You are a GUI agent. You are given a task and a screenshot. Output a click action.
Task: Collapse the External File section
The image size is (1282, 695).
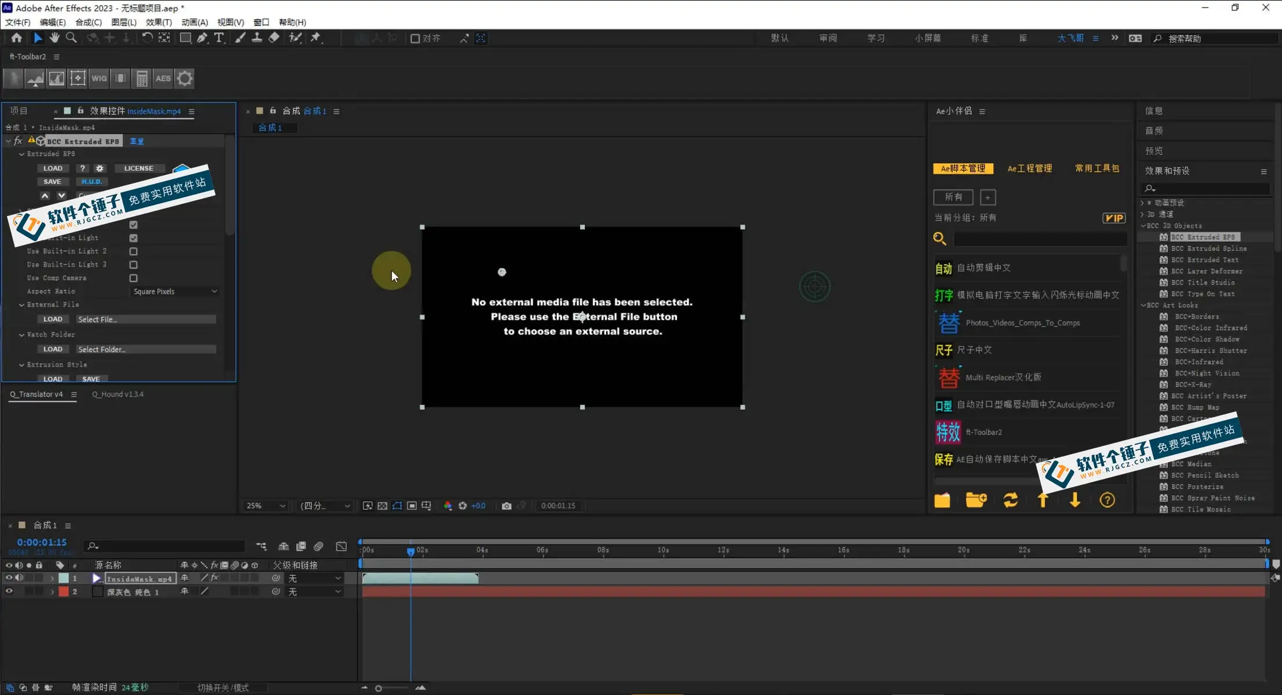pyautogui.click(x=21, y=305)
